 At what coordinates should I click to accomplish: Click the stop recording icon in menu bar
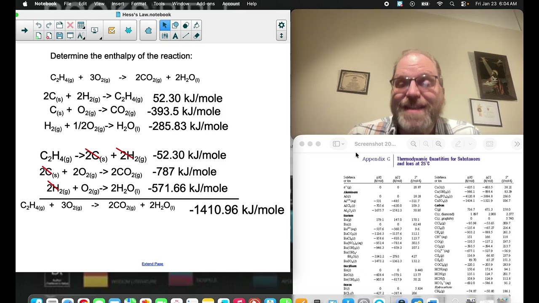[x=387, y=4]
